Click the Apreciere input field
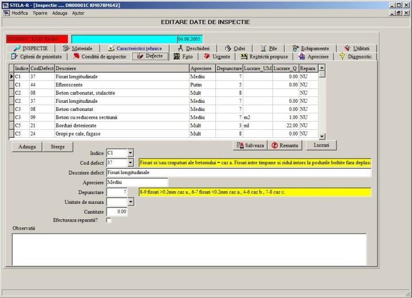The image size is (412, 298). point(137,182)
